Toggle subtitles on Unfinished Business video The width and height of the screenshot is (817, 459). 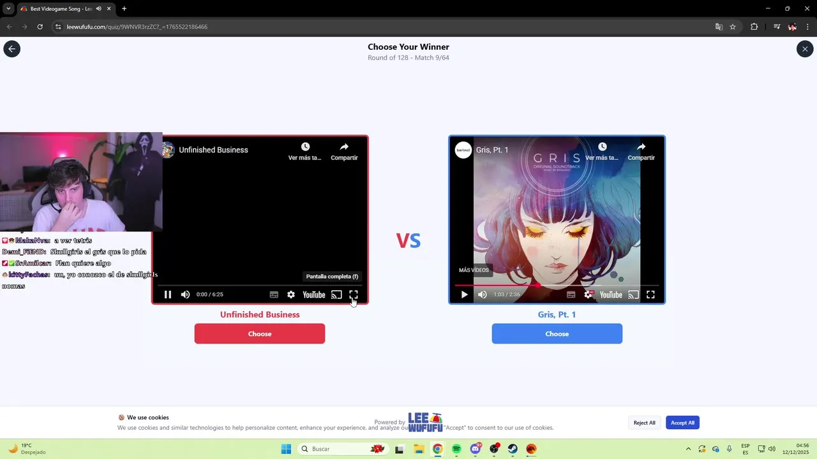274,295
